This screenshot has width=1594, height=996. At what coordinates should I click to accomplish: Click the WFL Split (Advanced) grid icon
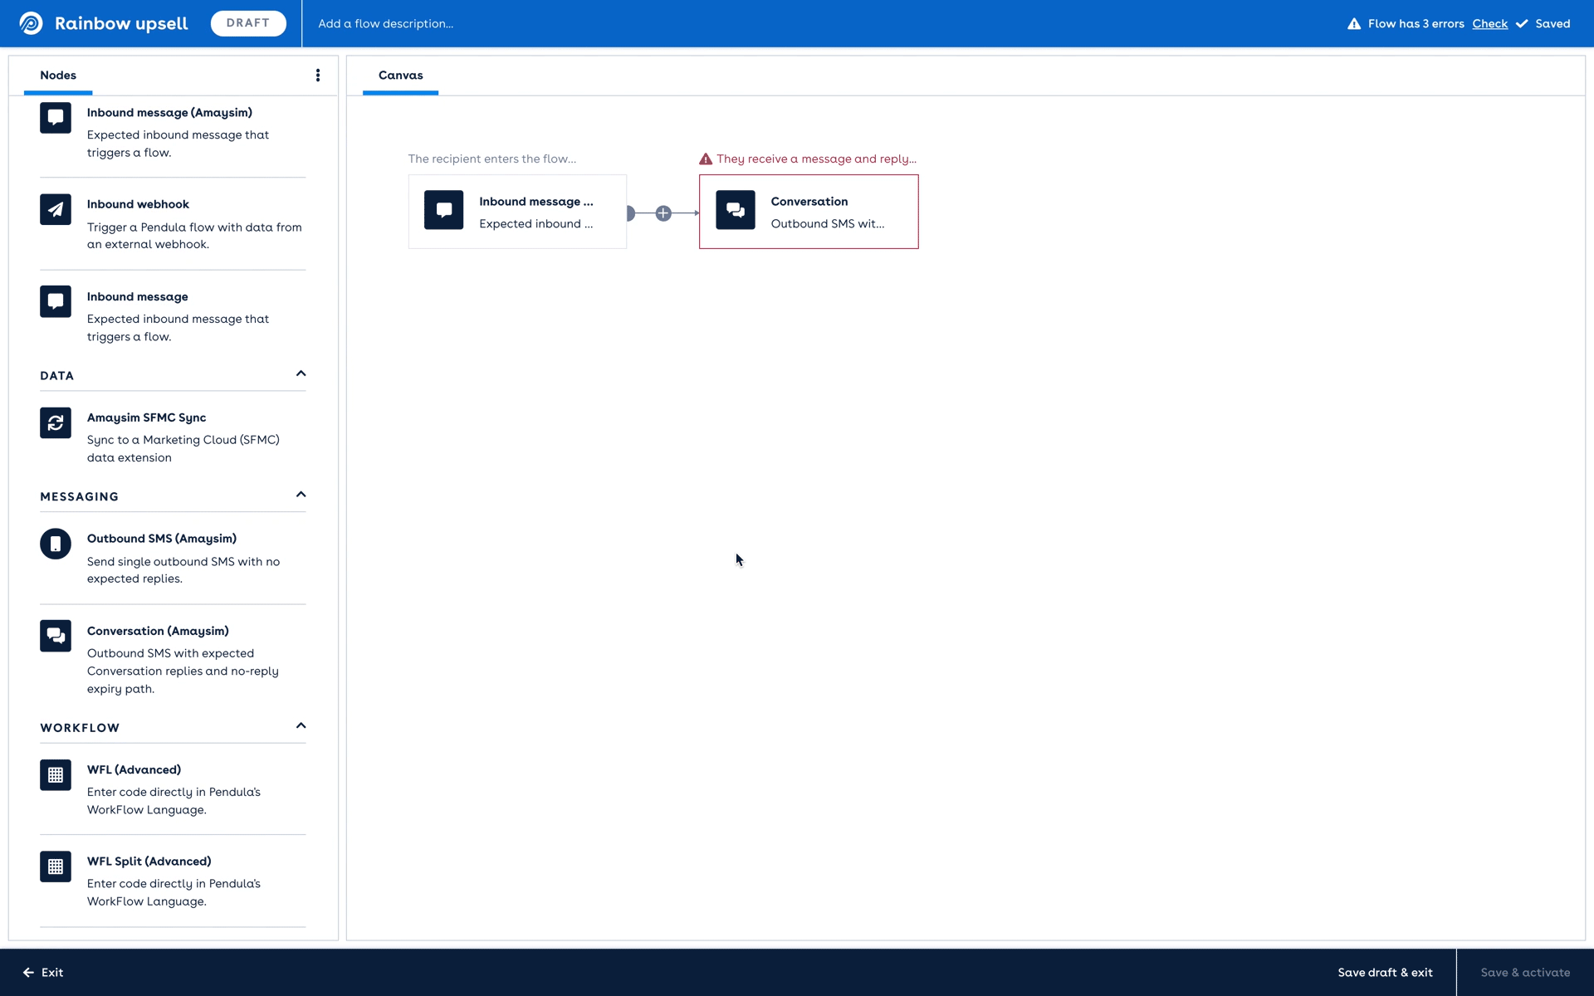[56, 867]
